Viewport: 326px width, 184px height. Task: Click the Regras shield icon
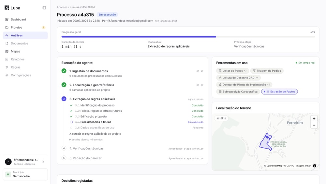coord(7,67)
